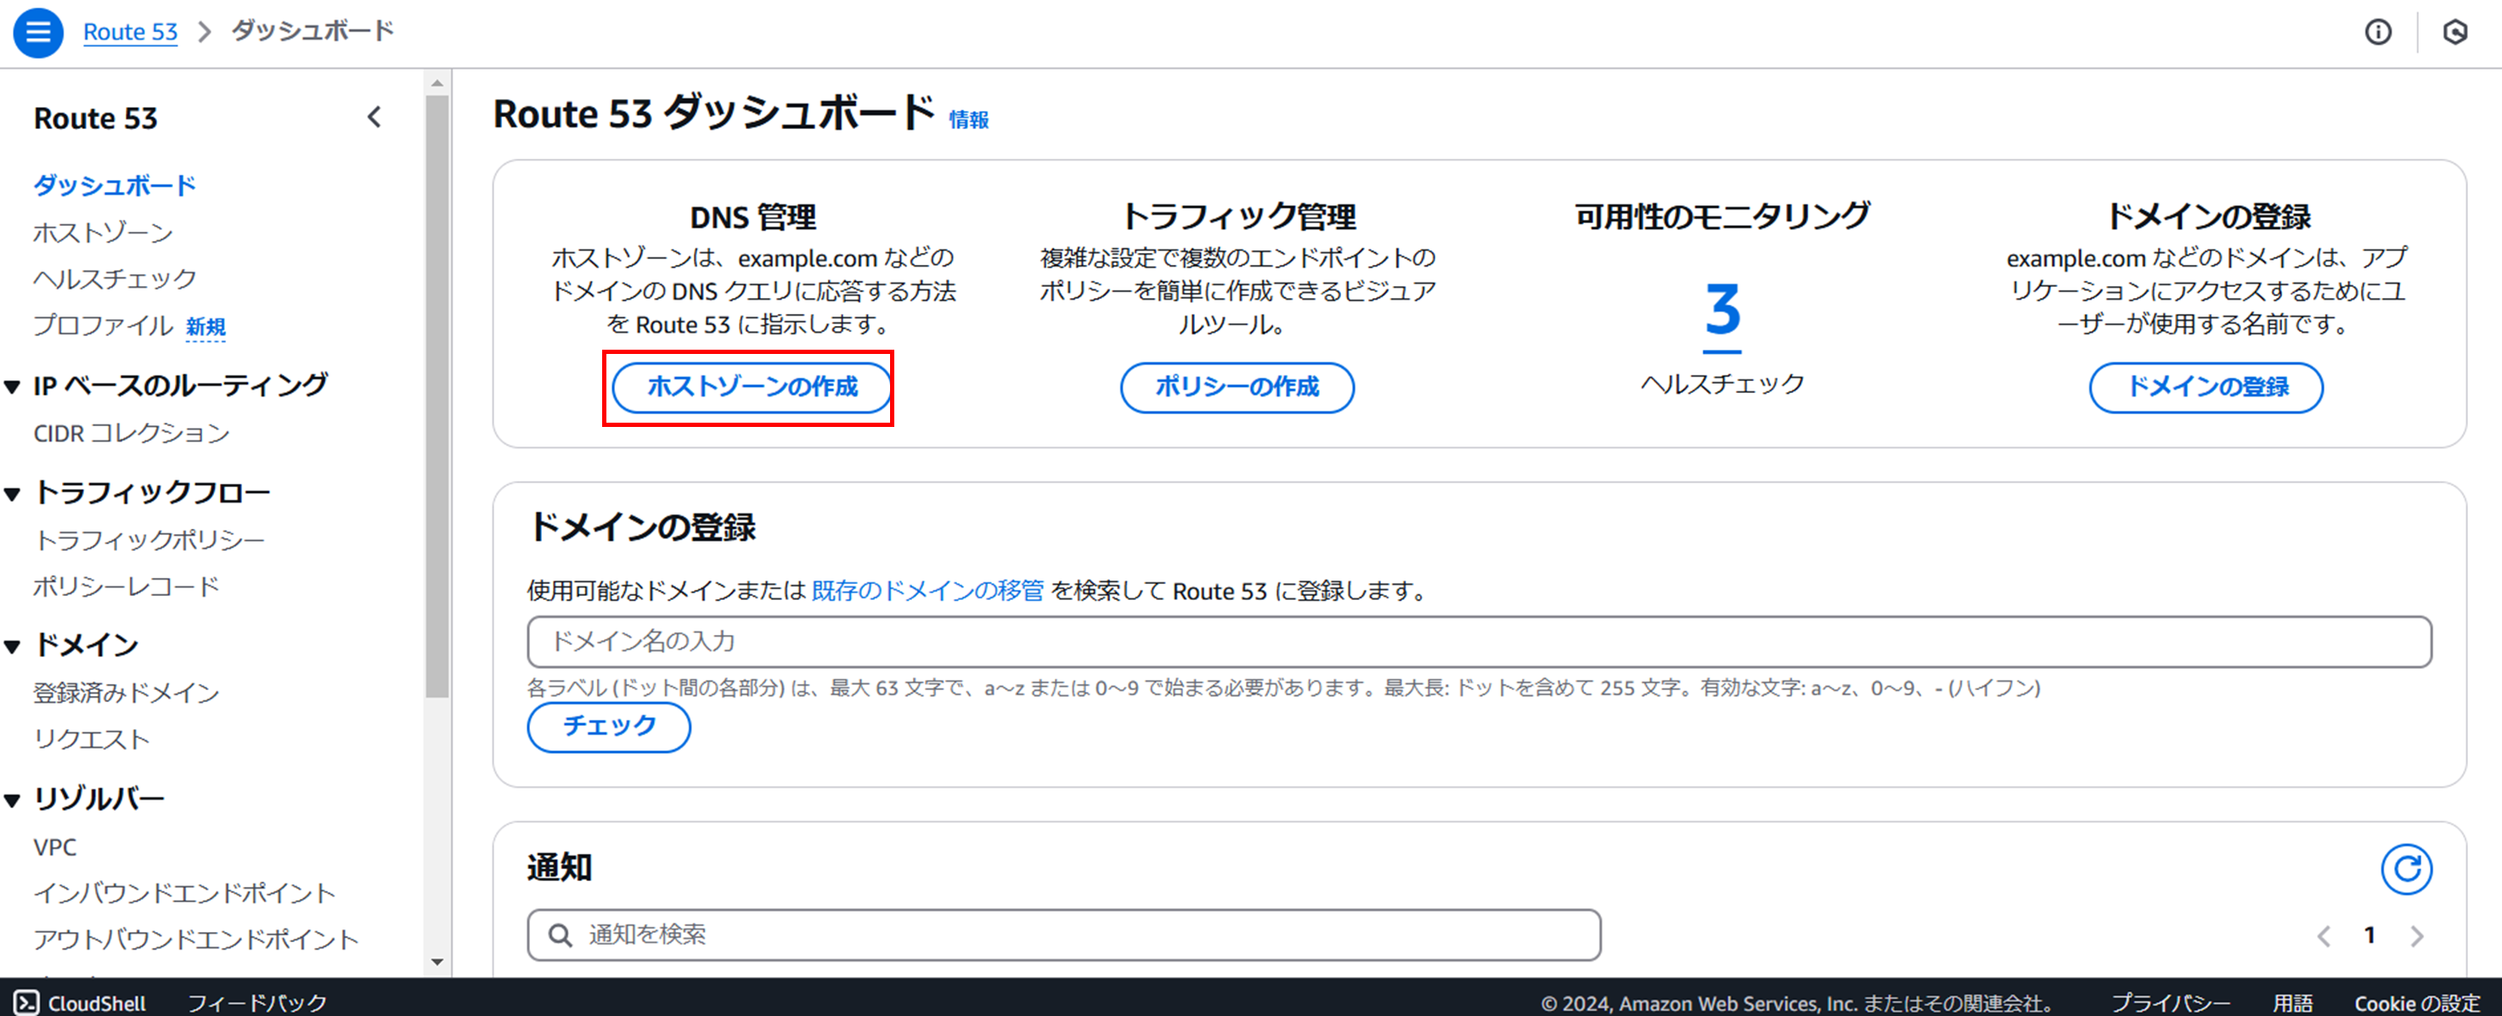Open ホストゾーン in the sidebar
The width and height of the screenshot is (2502, 1016).
tap(103, 233)
